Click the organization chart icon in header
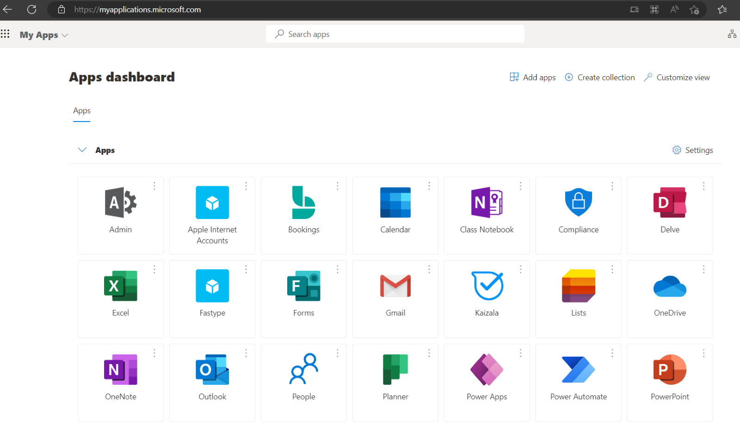 [732, 34]
